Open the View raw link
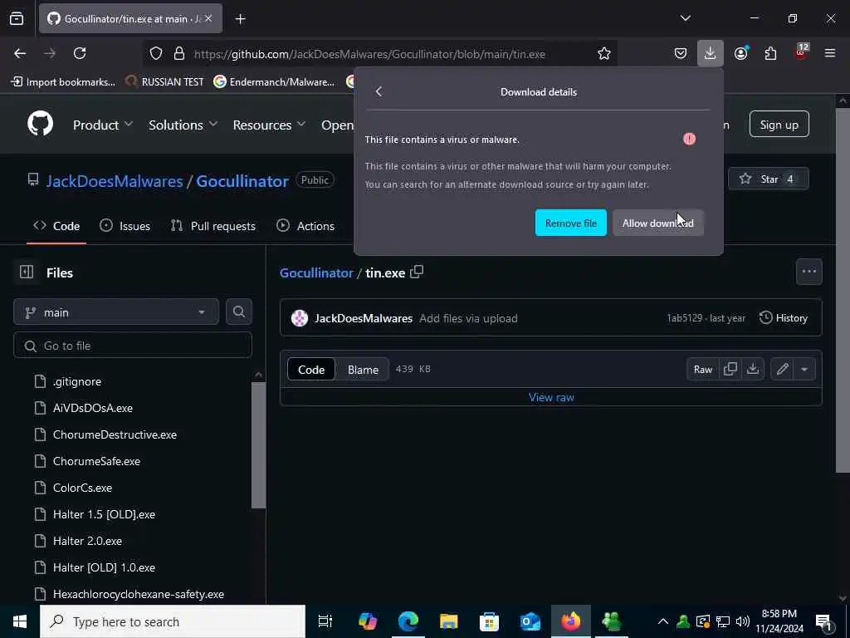The image size is (850, 638). pos(551,397)
